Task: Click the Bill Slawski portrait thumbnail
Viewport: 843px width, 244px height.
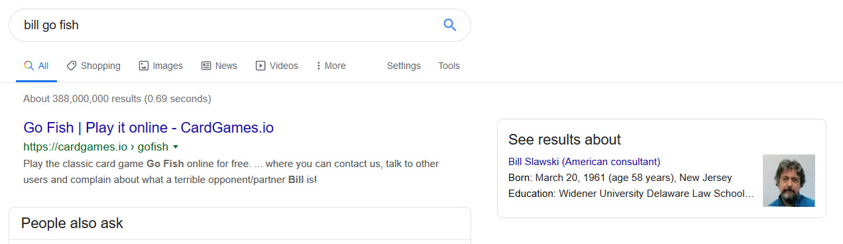Action: coord(789,180)
